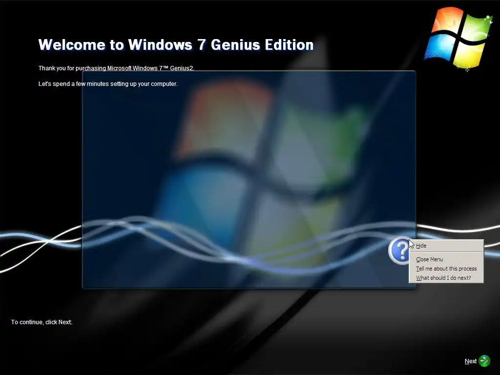Viewport: 500px width, 375px height.
Task: Click the 'To continue, click Next.' text
Action: 42,322
